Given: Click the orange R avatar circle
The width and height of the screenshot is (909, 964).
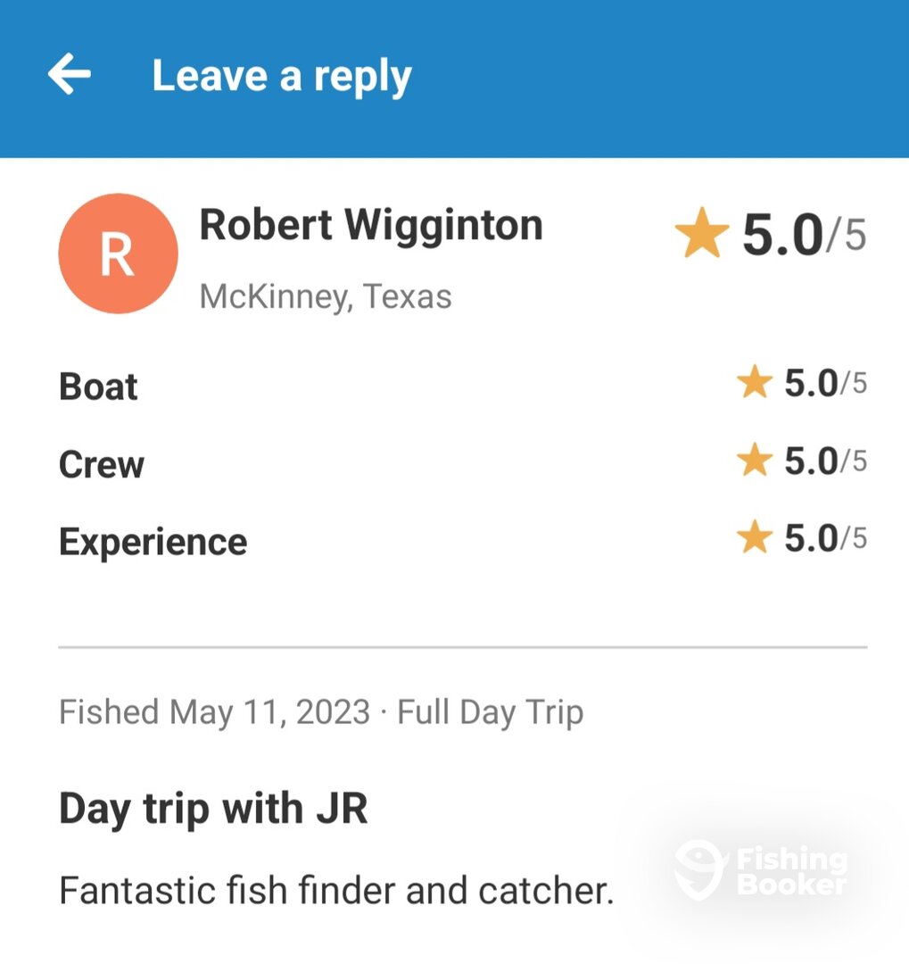Looking at the screenshot, I should [118, 254].
